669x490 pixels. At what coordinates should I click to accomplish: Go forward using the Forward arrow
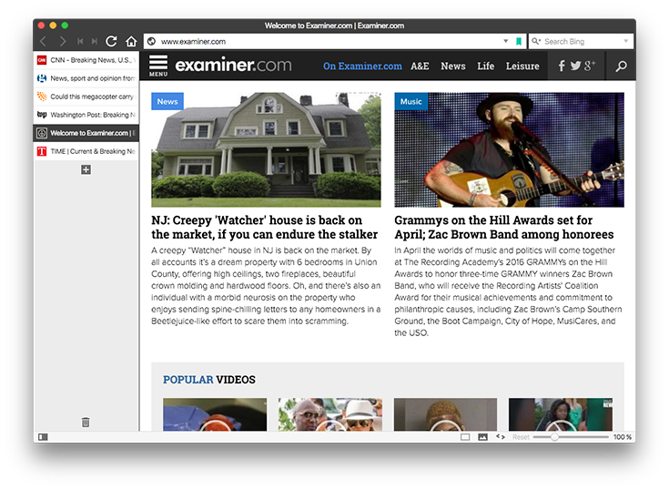[x=63, y=41]
